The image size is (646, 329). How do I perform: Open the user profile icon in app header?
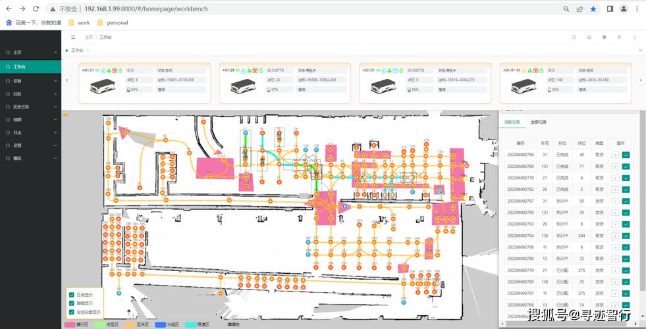(x=619, y=37)
